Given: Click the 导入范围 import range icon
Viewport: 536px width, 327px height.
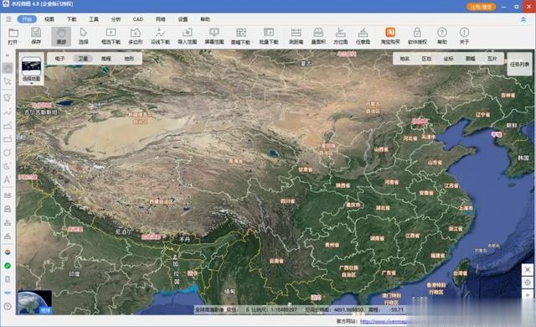Looking at the screenshot, I should pos(187,36).
